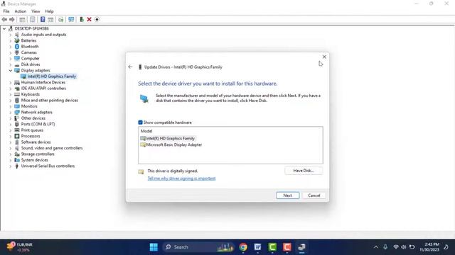Open the Help menu
This screenshot has width=455, height=255.
49,11
